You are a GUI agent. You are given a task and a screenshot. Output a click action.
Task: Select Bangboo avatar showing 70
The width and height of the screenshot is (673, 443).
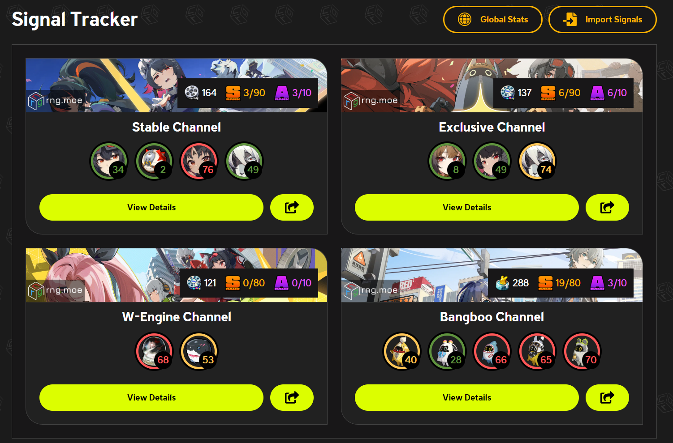[x=582, y=351]
